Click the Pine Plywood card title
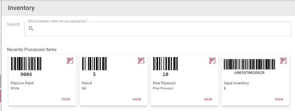This screenshot has width=295, height=111. tap(164, 83)
